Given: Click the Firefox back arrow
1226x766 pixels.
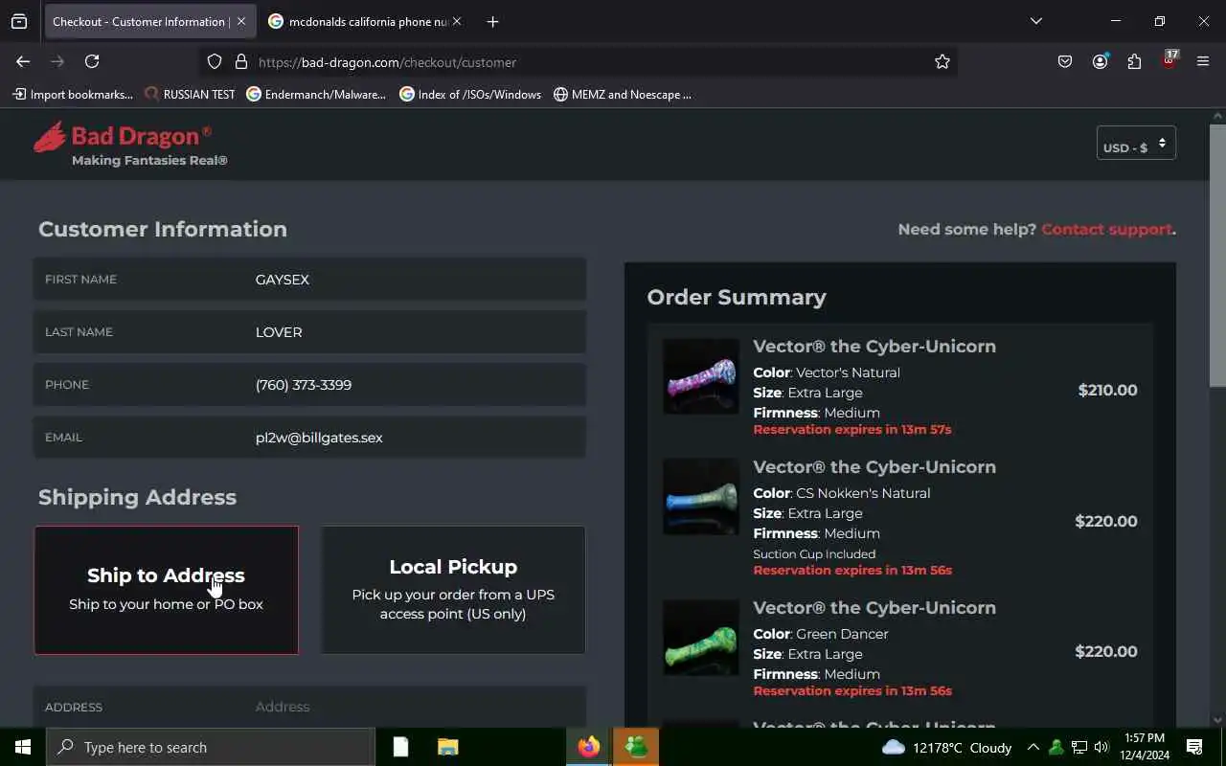Looking at the screenshot, I should pyautogui.click(x=23, y=61).
